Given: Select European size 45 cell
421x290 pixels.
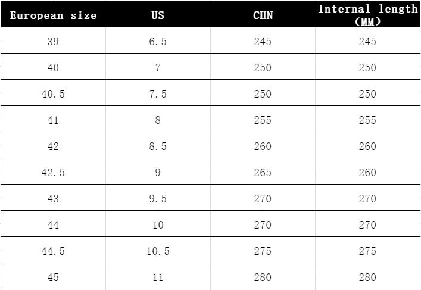Looking at the screenshot, I should click(53, 277).
